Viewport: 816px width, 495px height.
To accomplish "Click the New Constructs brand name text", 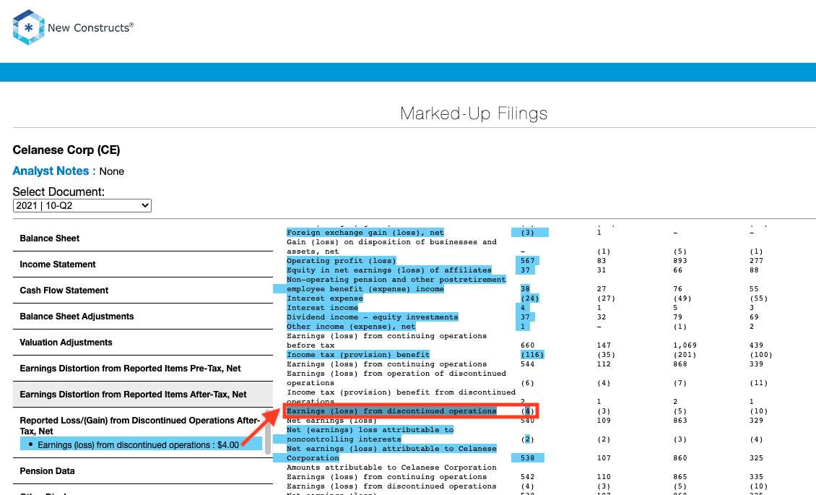I will coord(90,27).
